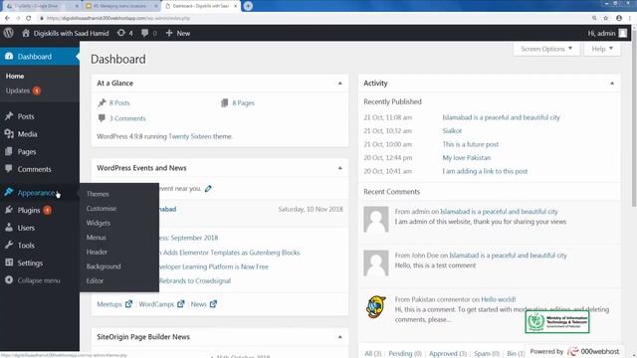
Task: Click the Media icon in sidebar
Action: (x=9, y=133)
